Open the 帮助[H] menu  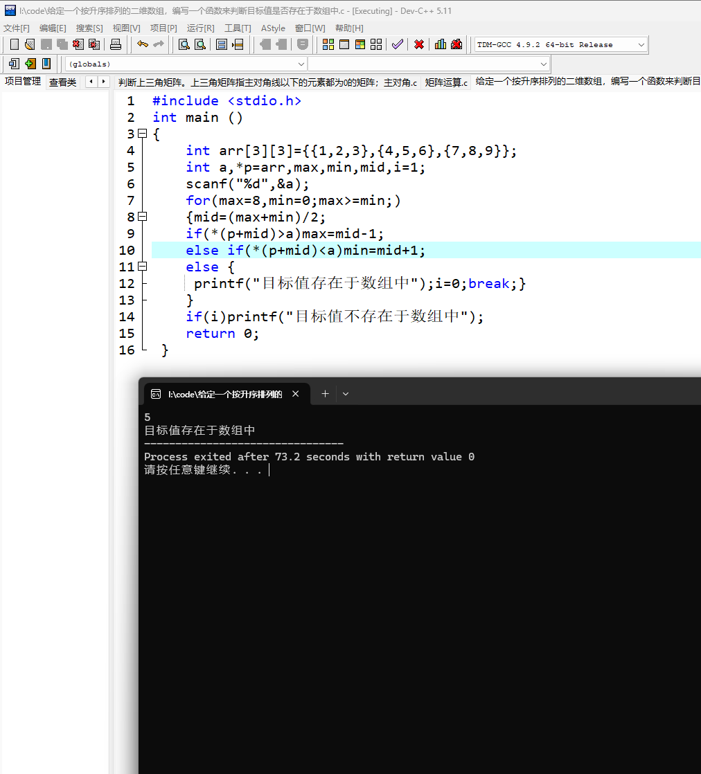[349, 28]
